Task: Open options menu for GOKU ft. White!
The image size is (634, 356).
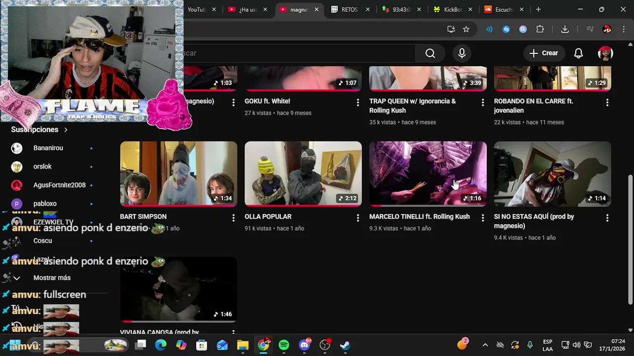Action: click(x=358, y=102)
